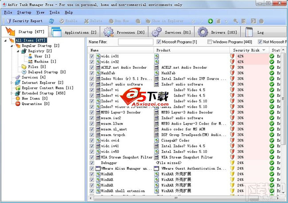
Task: Click the Services tab gears icon
Action: (157, 32)
